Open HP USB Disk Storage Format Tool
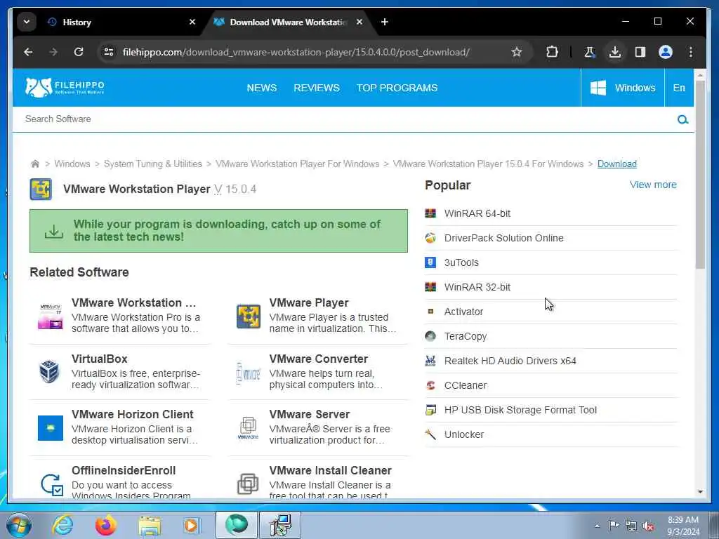The width and height of the screenshot is (719, 539). (520, 410)
